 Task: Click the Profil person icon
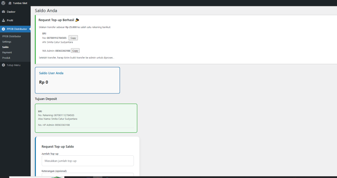point(3,20)
